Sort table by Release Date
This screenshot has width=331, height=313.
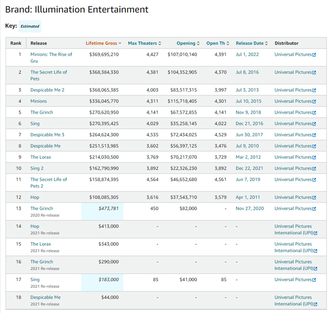[x=252, y=43]
